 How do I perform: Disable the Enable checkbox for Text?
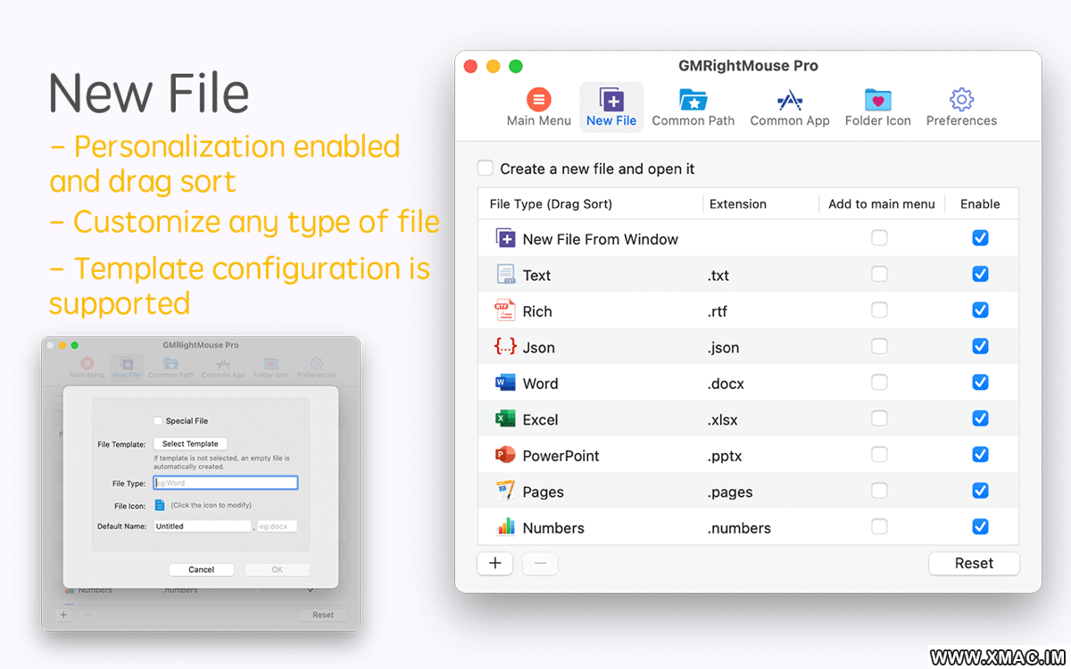pos(980,275)
